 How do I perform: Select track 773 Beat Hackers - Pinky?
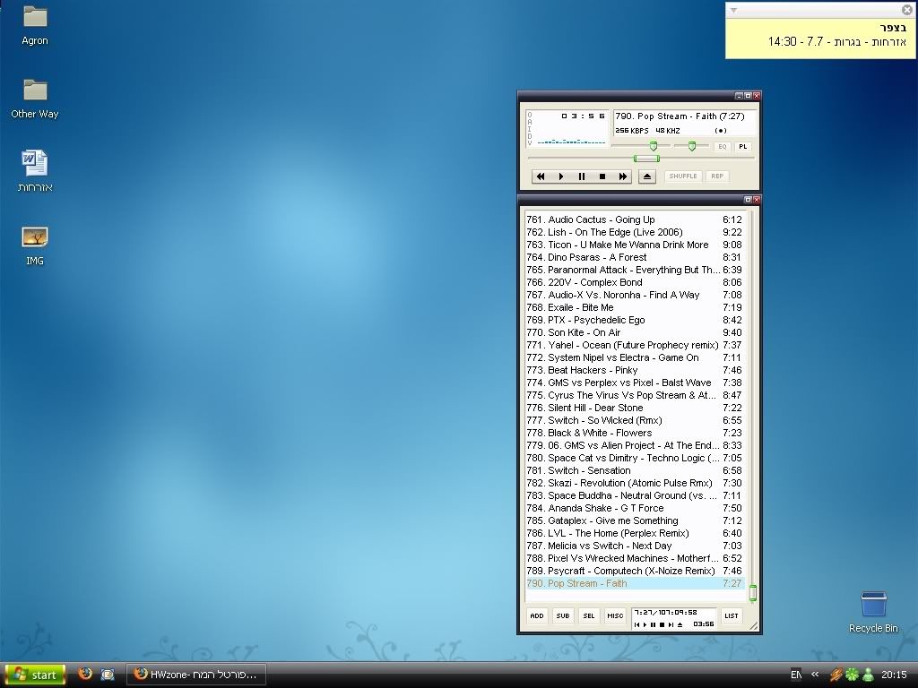click(634, 370)
